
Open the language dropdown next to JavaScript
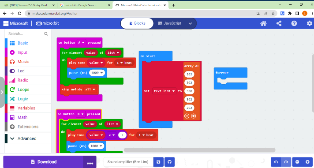point(190,23)
